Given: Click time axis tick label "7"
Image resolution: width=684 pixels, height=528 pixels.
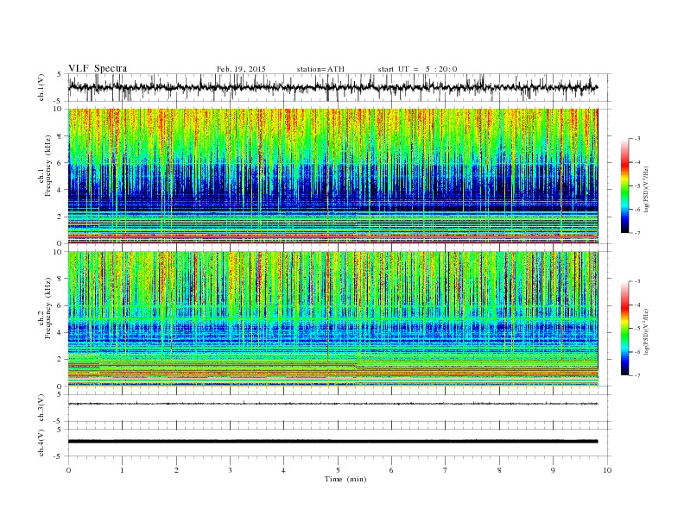Looking at the screenshot, I should click(x=446, y=470).
